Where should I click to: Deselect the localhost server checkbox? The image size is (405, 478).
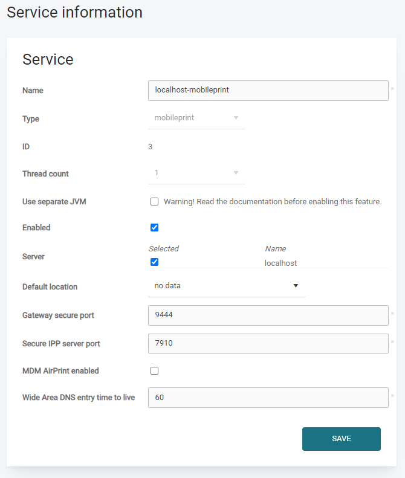(x=154, y=262)
